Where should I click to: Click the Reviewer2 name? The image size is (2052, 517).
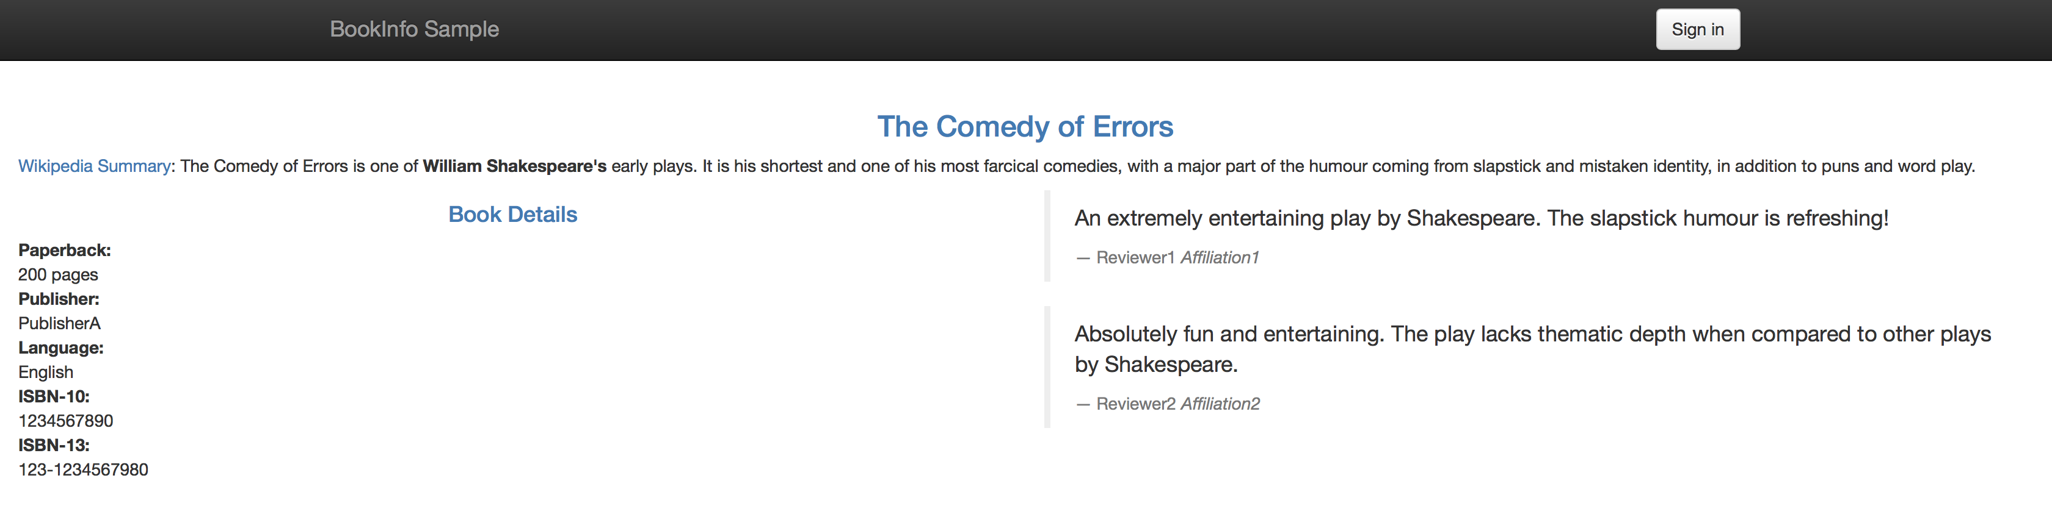[1136, 404]
